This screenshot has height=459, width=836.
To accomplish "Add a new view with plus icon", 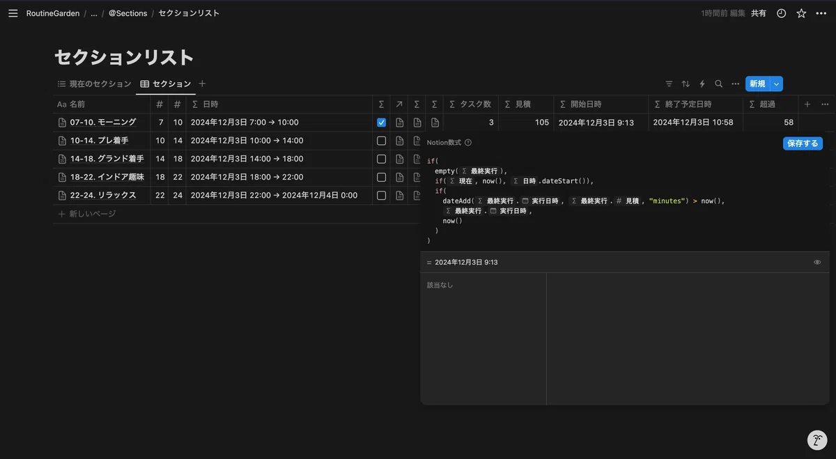I will 202,84.
